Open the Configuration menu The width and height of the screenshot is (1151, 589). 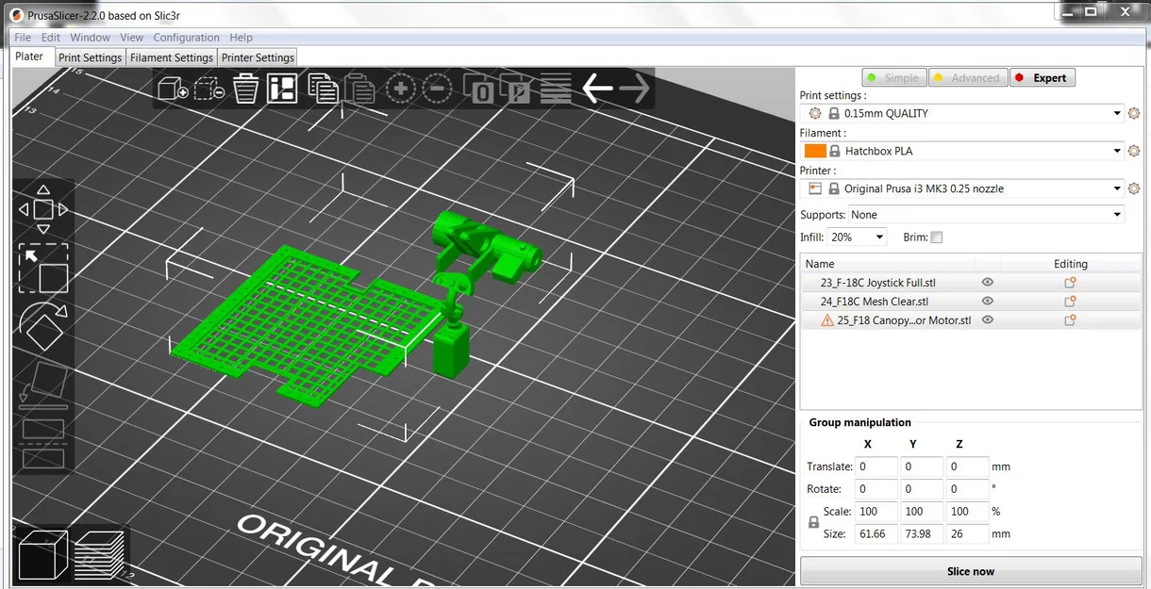[187, 38]
